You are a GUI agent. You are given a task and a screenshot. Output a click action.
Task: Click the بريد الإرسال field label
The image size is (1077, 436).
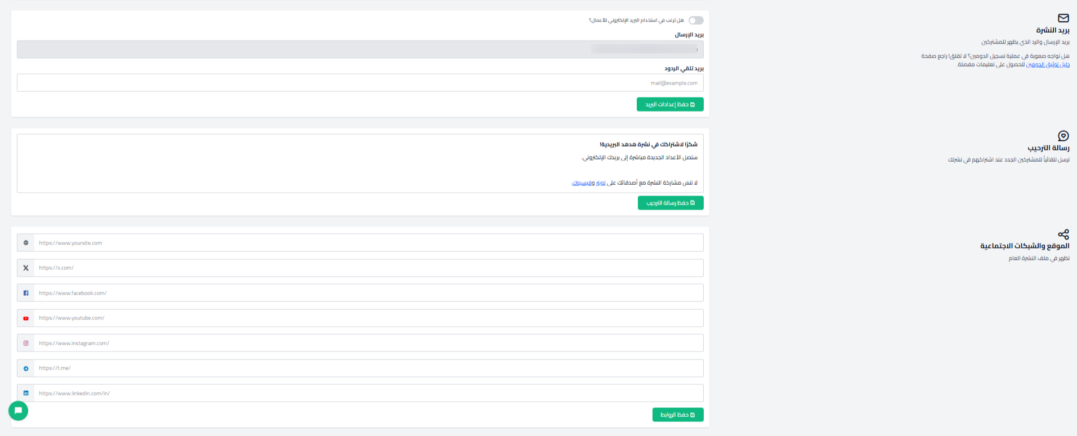[689, 34]
